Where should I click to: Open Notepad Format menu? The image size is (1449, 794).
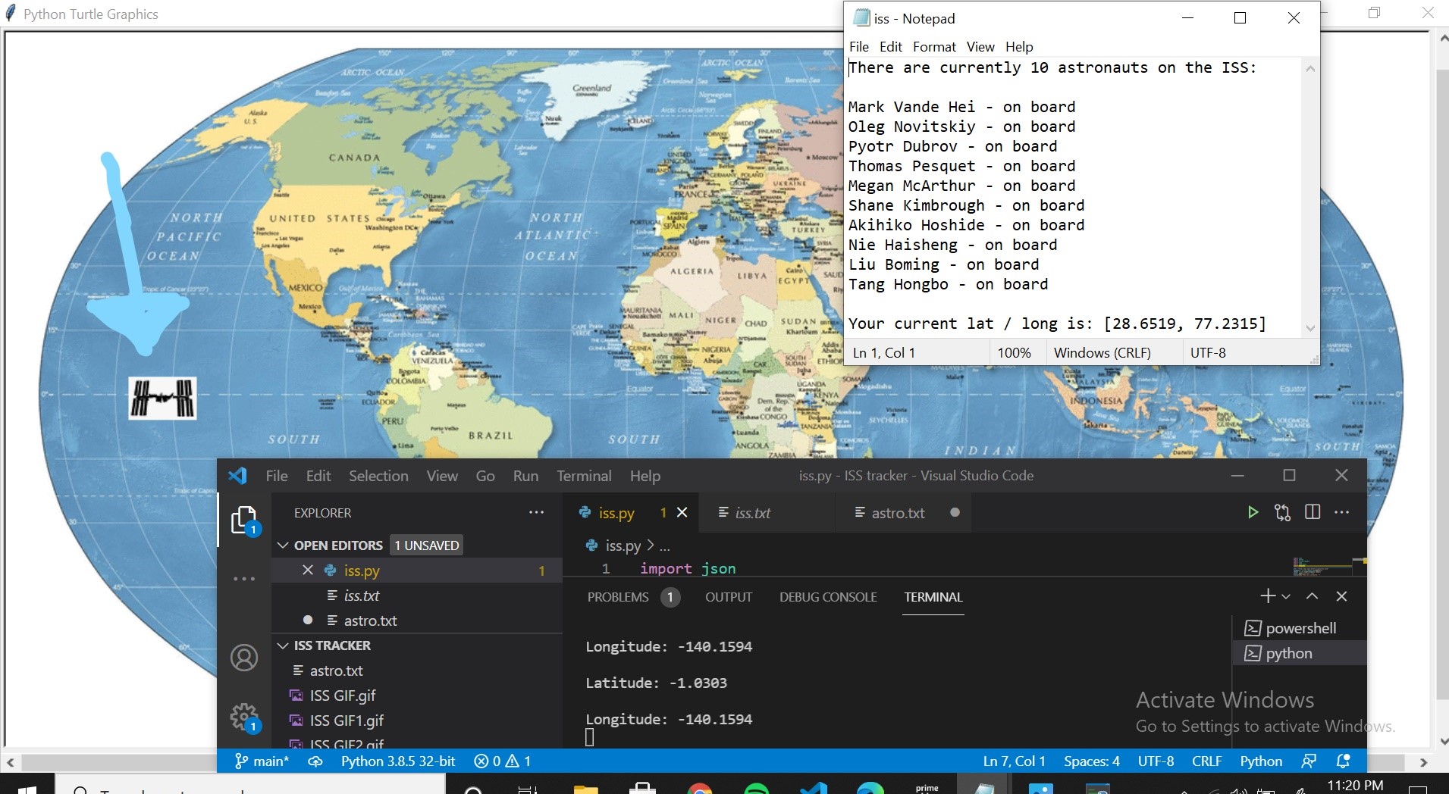[x=934, y=47]
